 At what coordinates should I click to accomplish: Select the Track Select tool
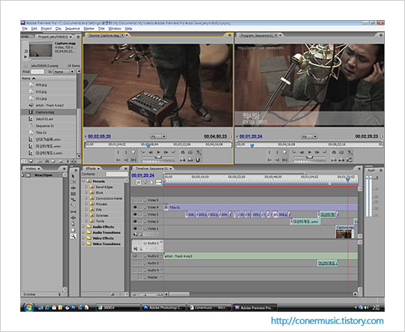tap(73, 182)
